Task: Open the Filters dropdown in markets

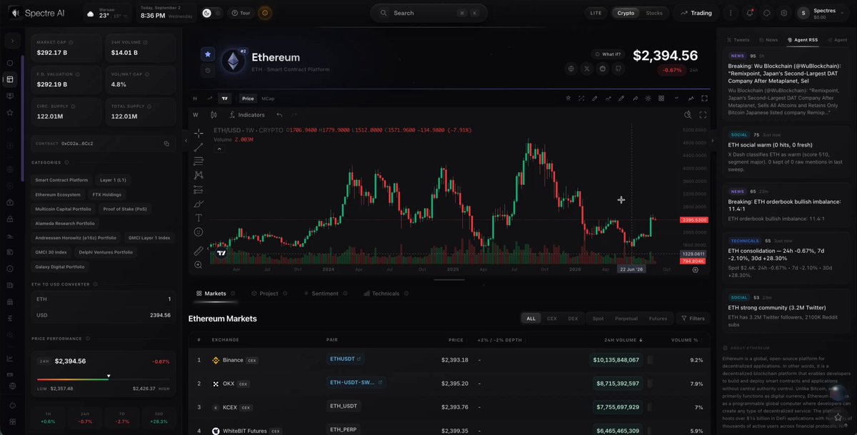Action: coord(693,319)
